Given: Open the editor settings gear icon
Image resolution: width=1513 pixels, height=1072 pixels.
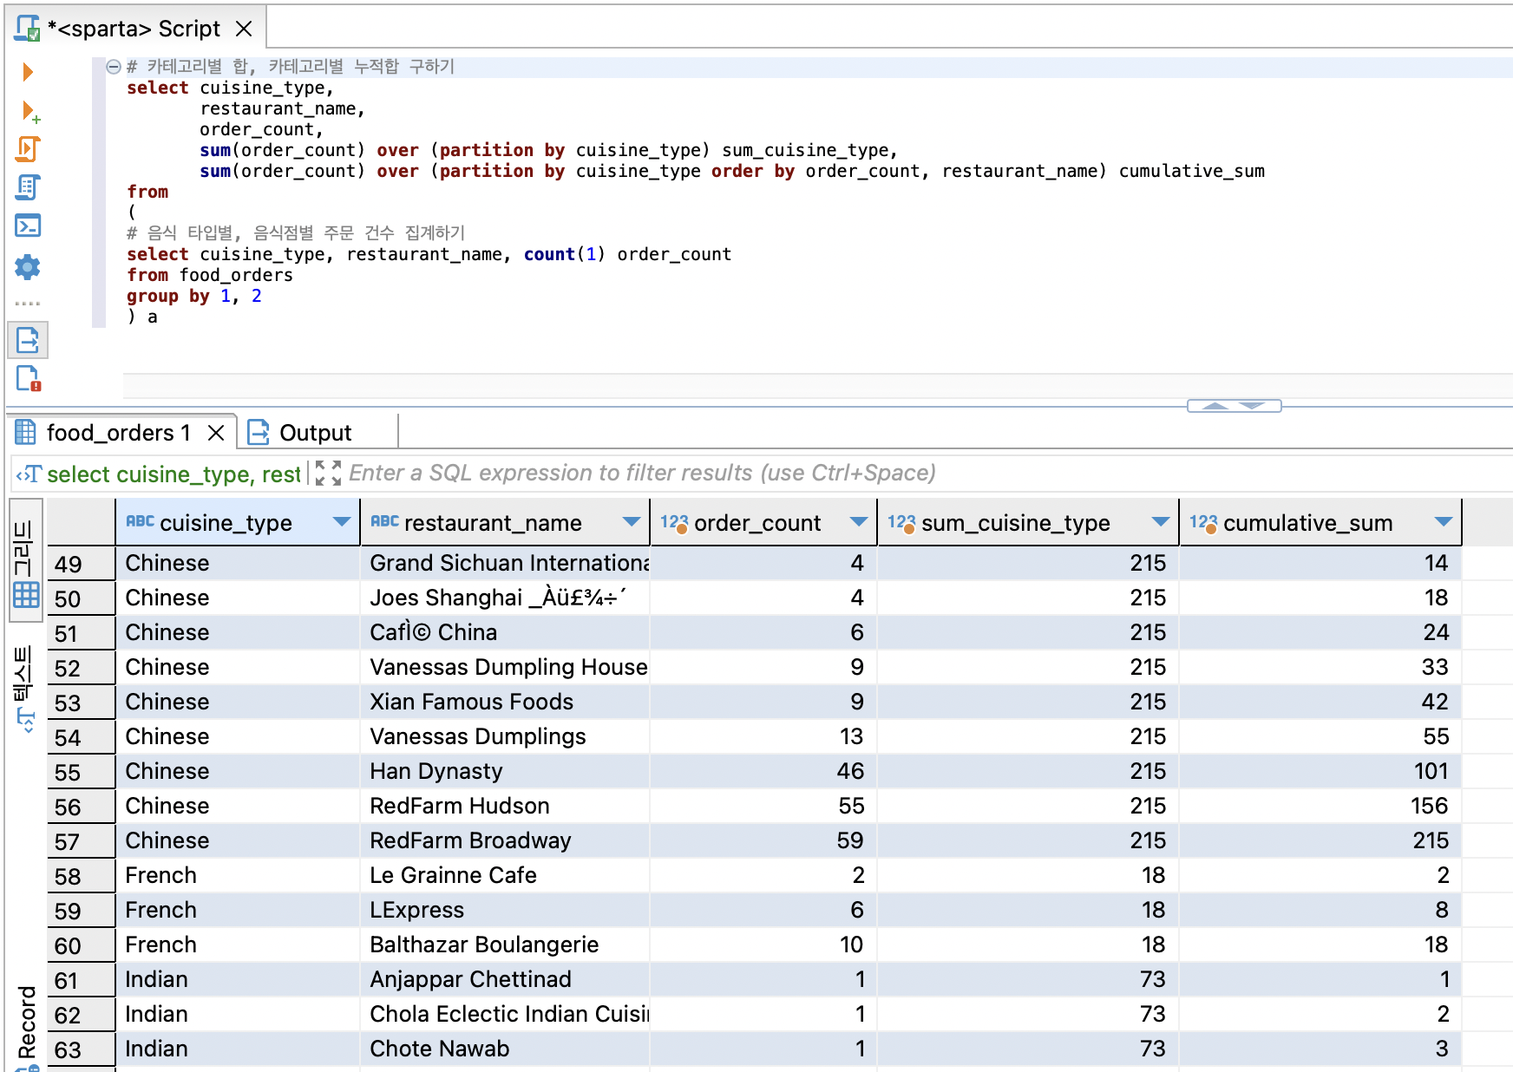Looking at the screenshot, I should [28, 266].
